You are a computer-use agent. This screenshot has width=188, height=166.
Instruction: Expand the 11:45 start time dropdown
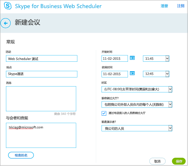point(156,59)
